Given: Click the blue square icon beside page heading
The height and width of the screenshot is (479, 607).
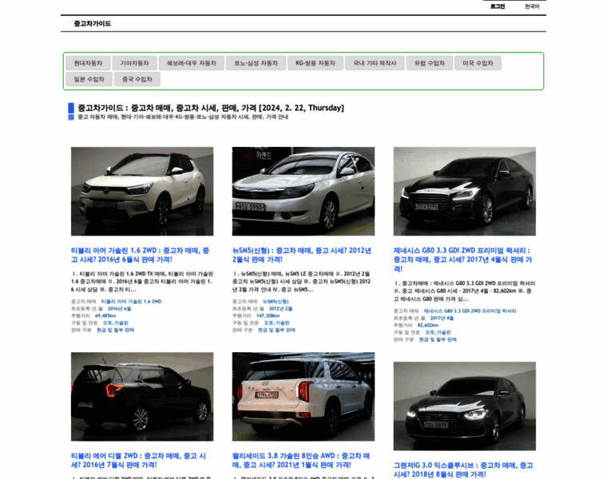Looking at the screenshot, I should [x=71, y=108].
